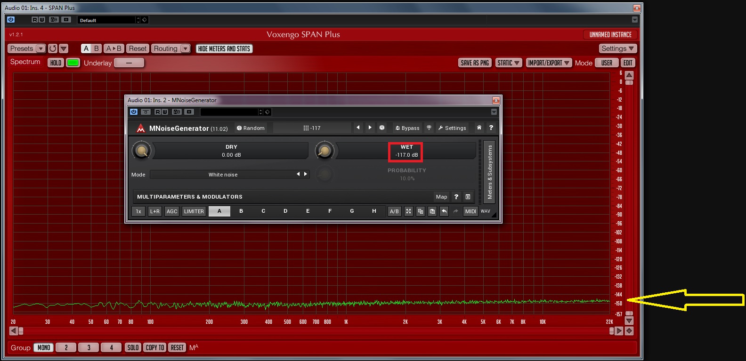Click the undo circular arrow icon in SPAN
Screen dimensions: 746x361
(53, 48)
